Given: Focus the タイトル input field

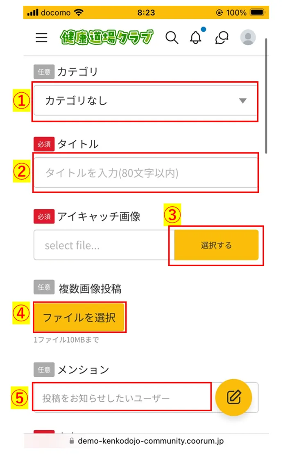Looking at the screenshot, I should click(145, 173).
